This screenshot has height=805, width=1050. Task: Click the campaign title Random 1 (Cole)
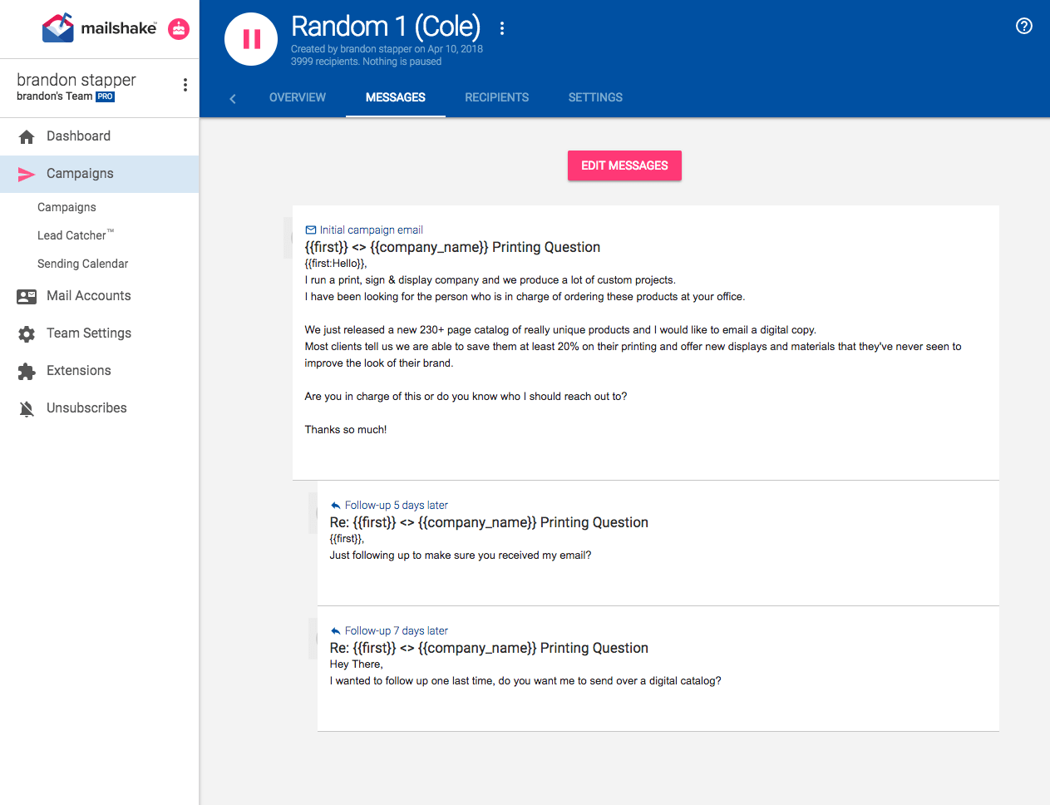386,27
